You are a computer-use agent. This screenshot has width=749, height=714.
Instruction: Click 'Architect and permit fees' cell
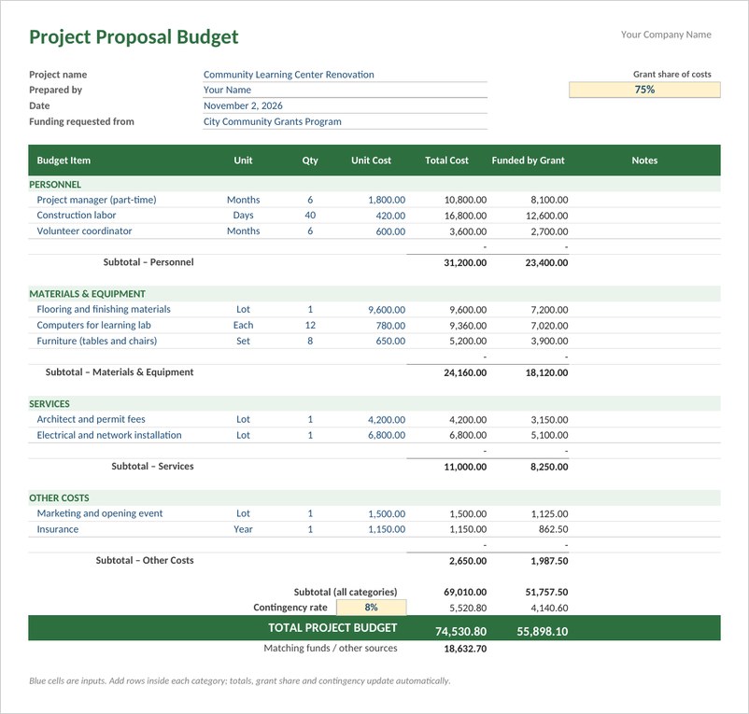coord(91,419)
